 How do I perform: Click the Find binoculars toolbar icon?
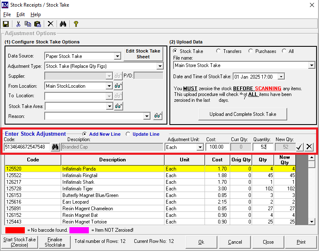[63, 24]
